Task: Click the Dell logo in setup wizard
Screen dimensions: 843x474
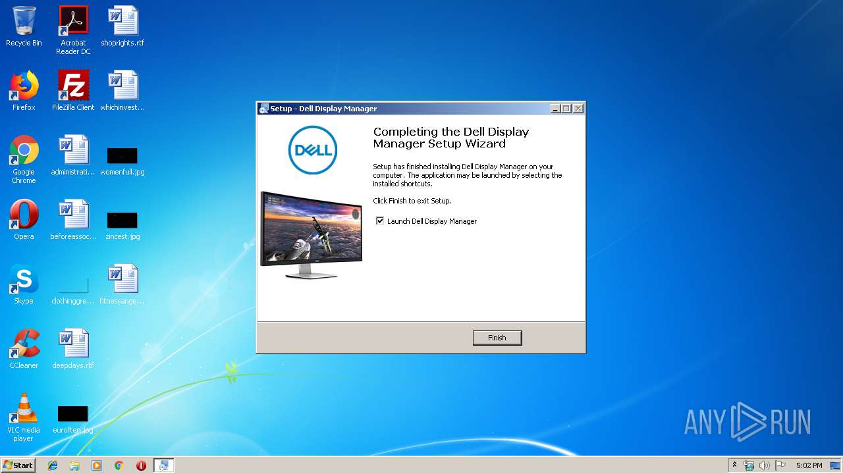Action: 313,150
